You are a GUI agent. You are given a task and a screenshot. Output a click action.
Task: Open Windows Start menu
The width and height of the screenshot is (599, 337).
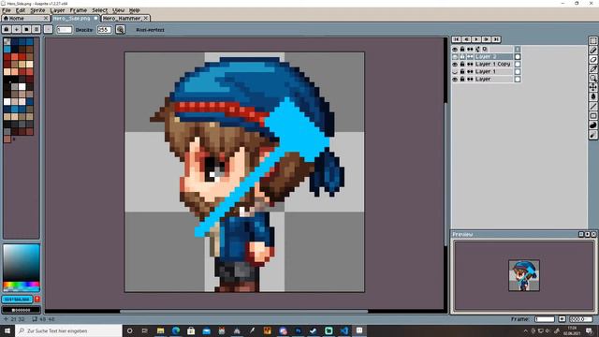(7, 330)
